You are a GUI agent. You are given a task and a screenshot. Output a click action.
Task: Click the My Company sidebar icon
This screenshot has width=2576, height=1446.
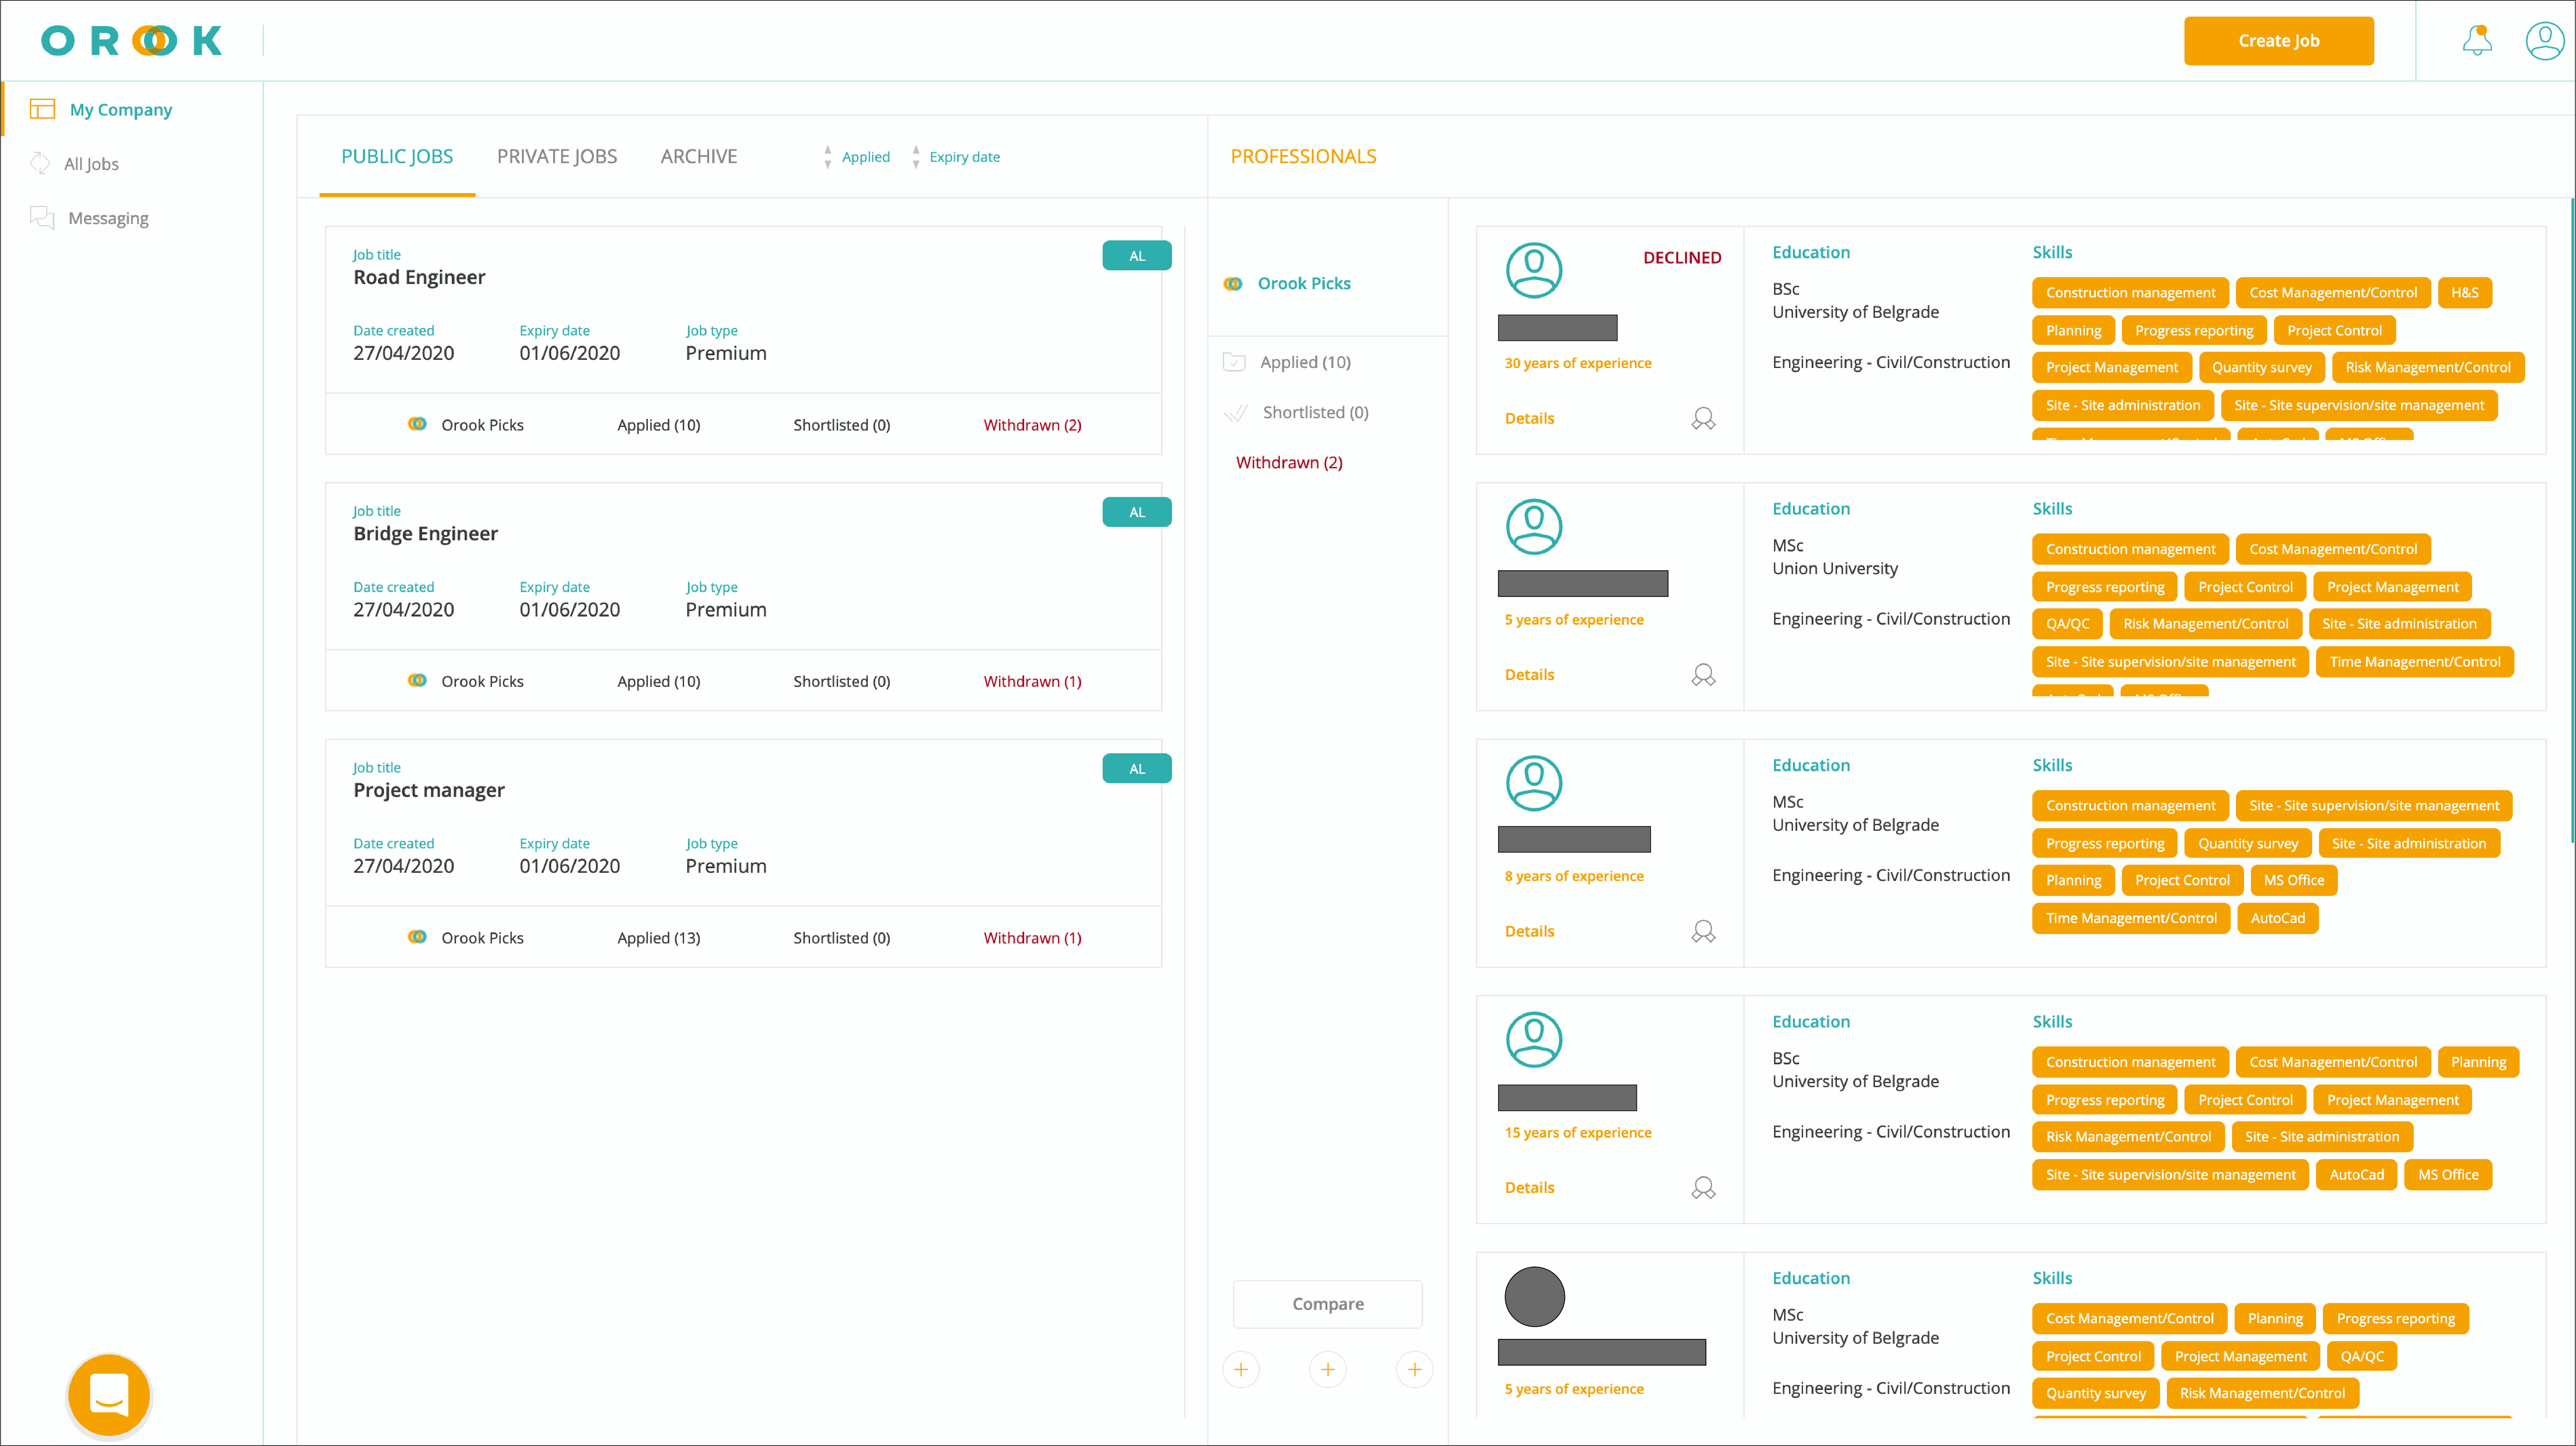point(42,109)
